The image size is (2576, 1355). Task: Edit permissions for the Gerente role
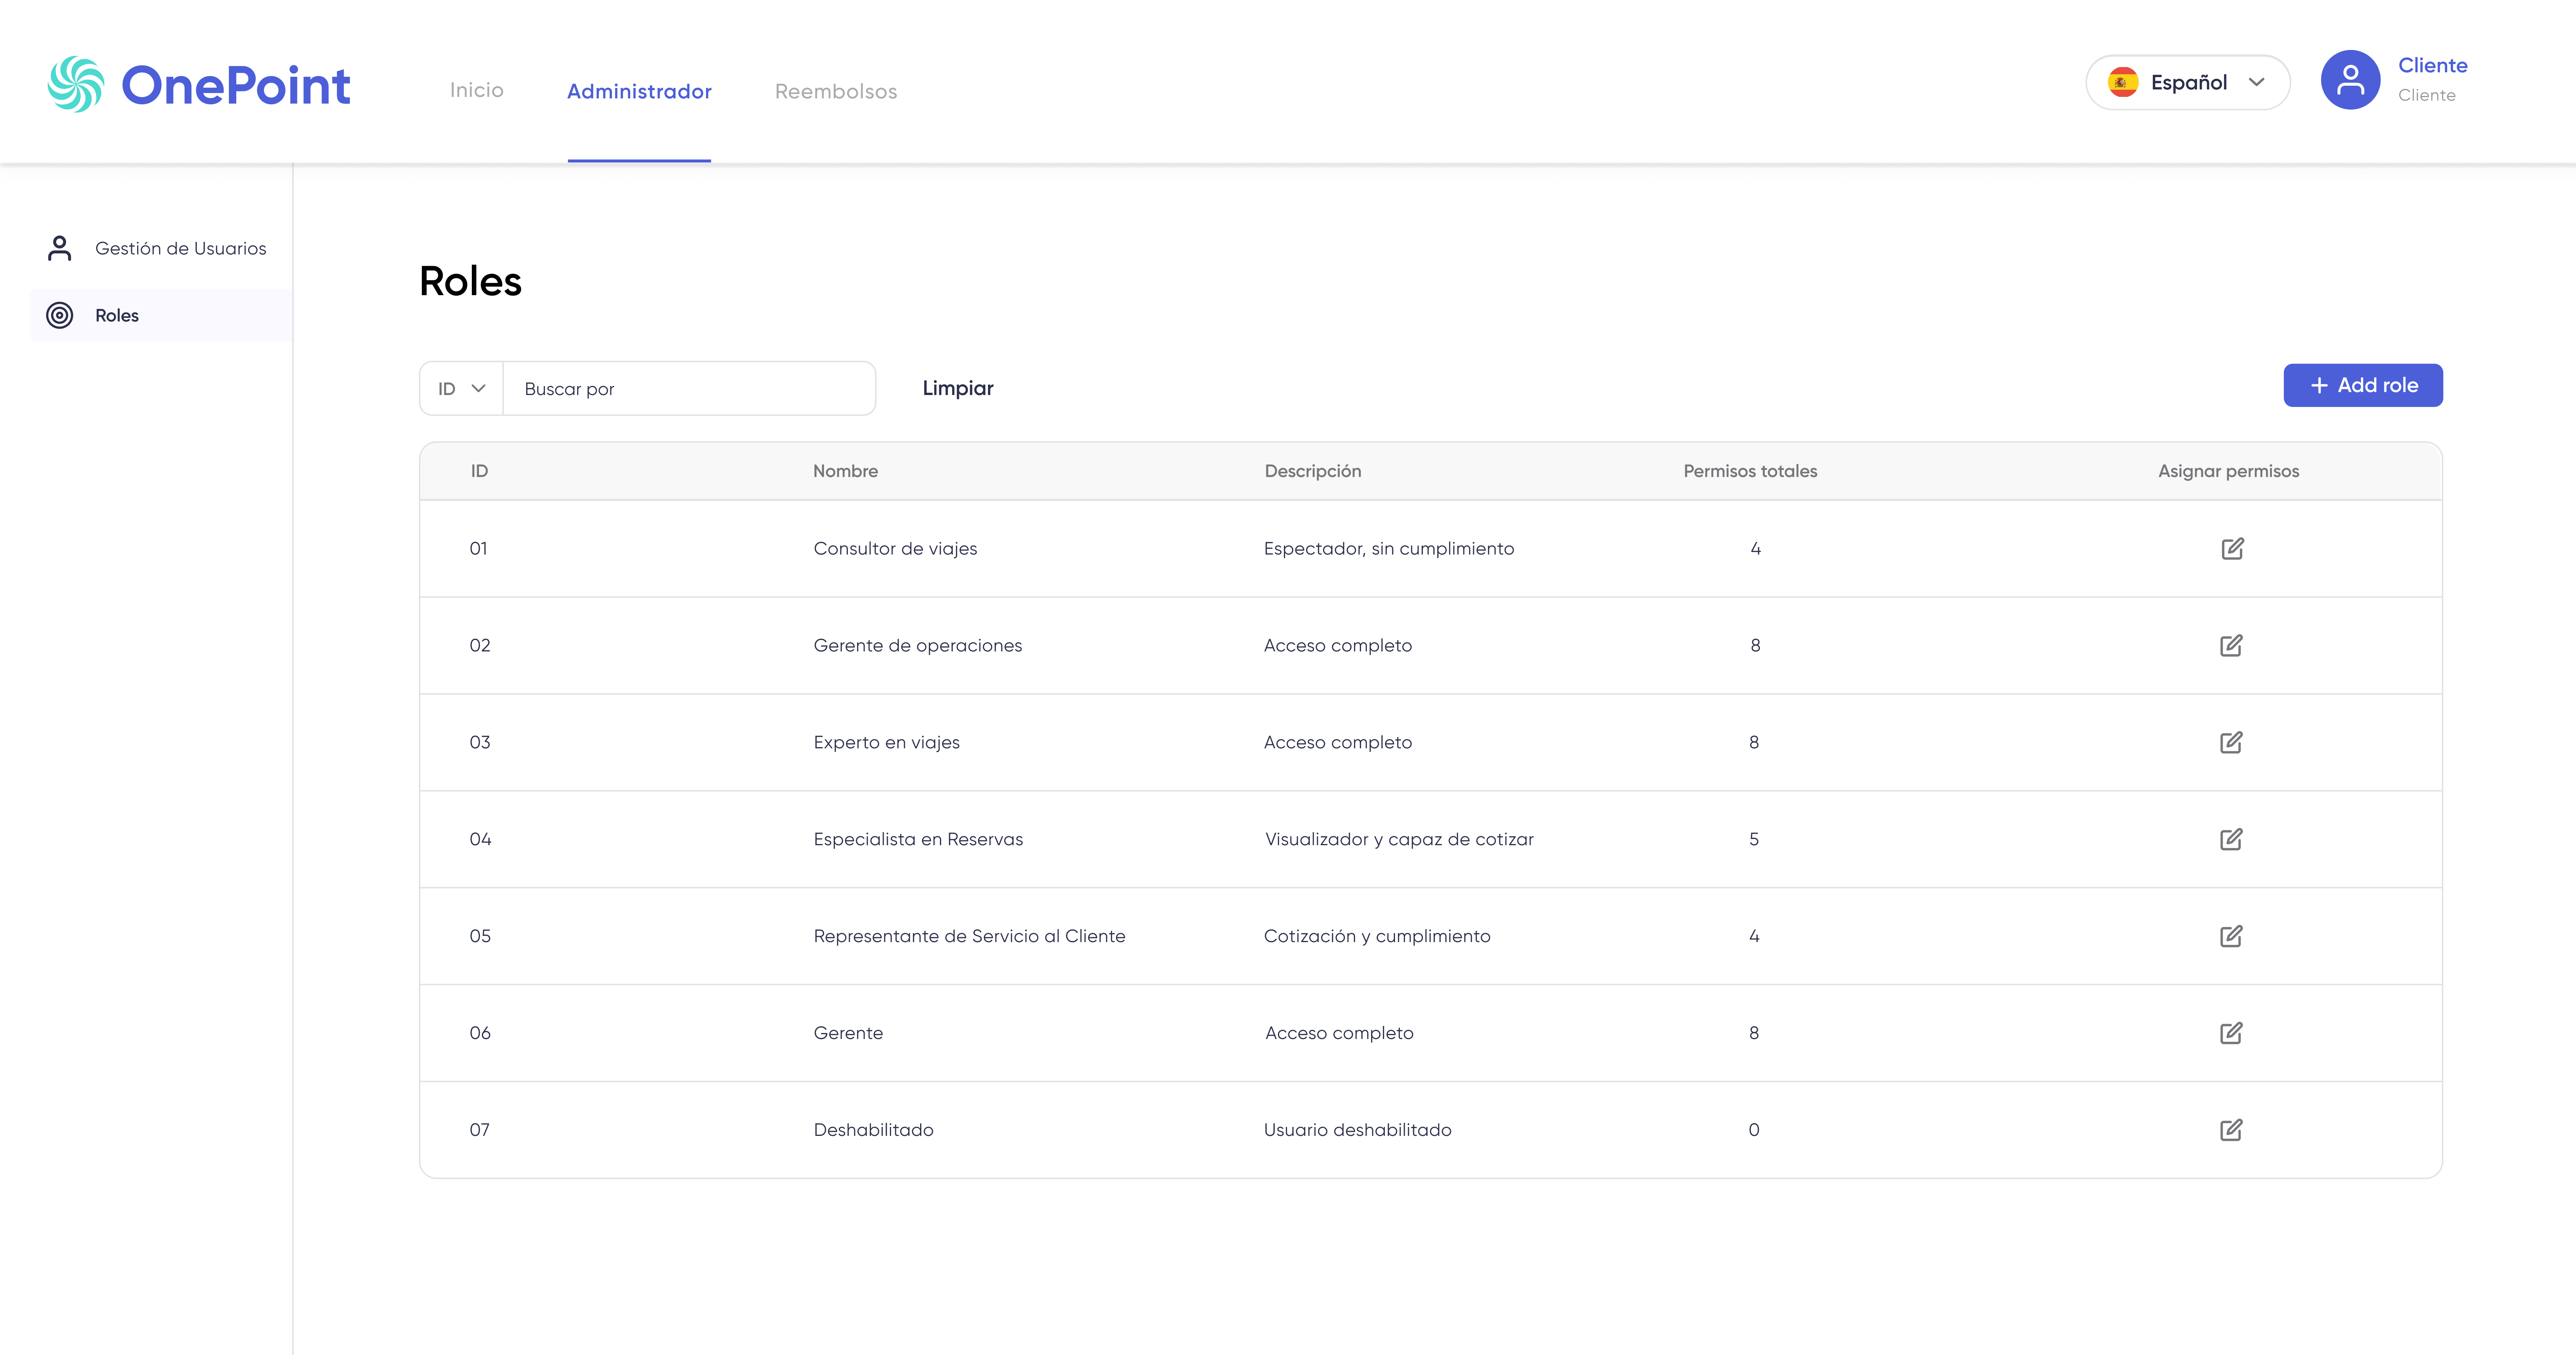click(2231, 1033)
